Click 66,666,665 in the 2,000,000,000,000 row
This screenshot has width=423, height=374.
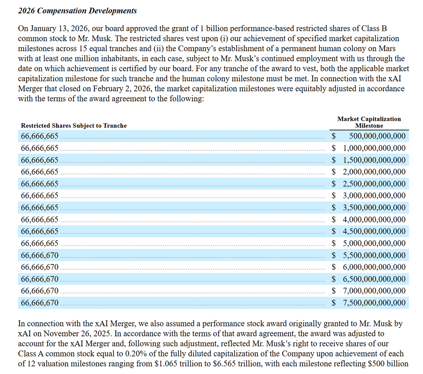tap(40, 172)
